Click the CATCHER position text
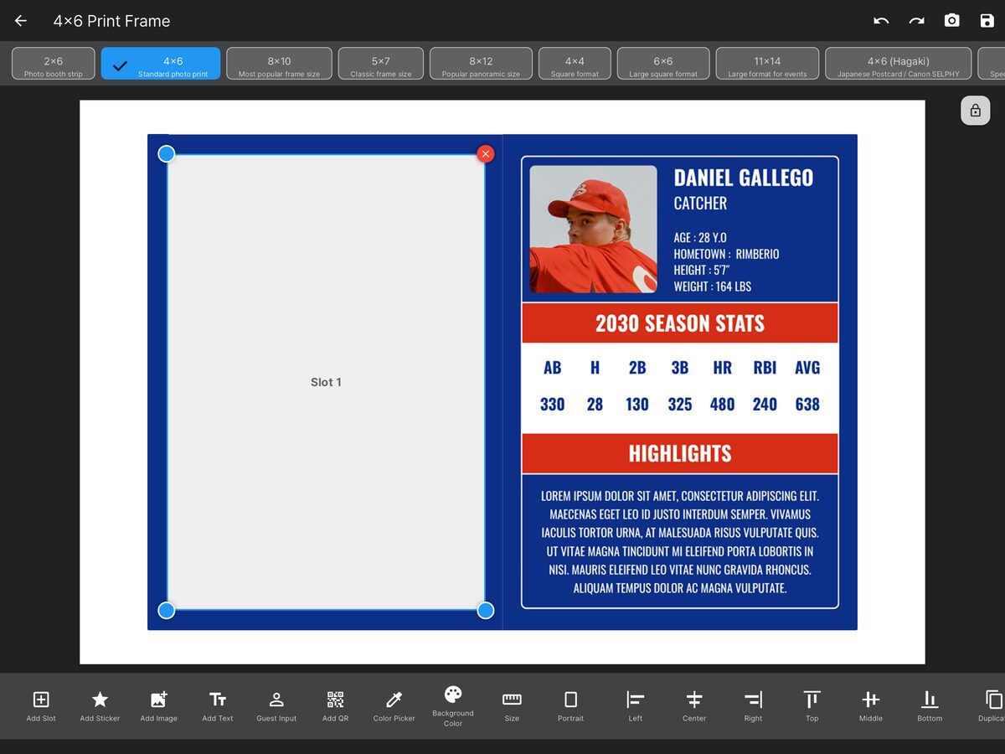 pos(700,203)
